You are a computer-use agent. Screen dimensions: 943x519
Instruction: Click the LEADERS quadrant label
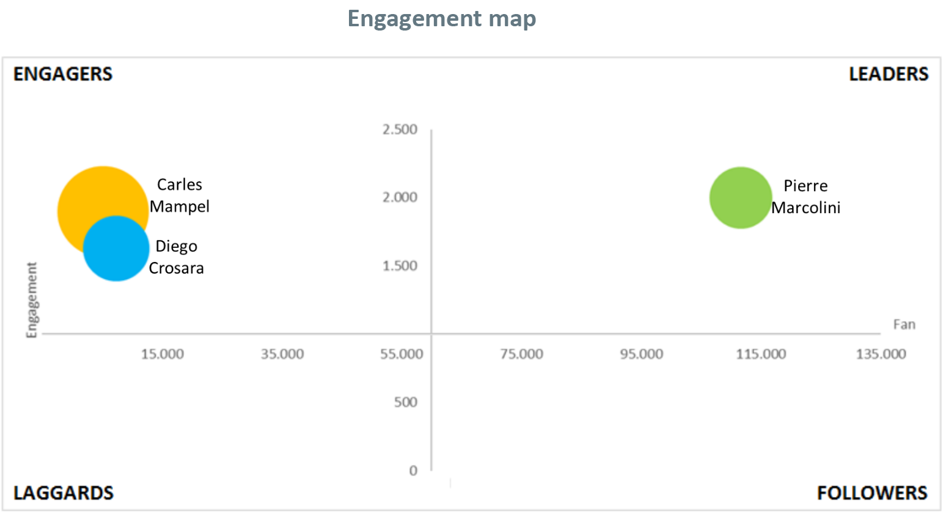coord(889,74)
